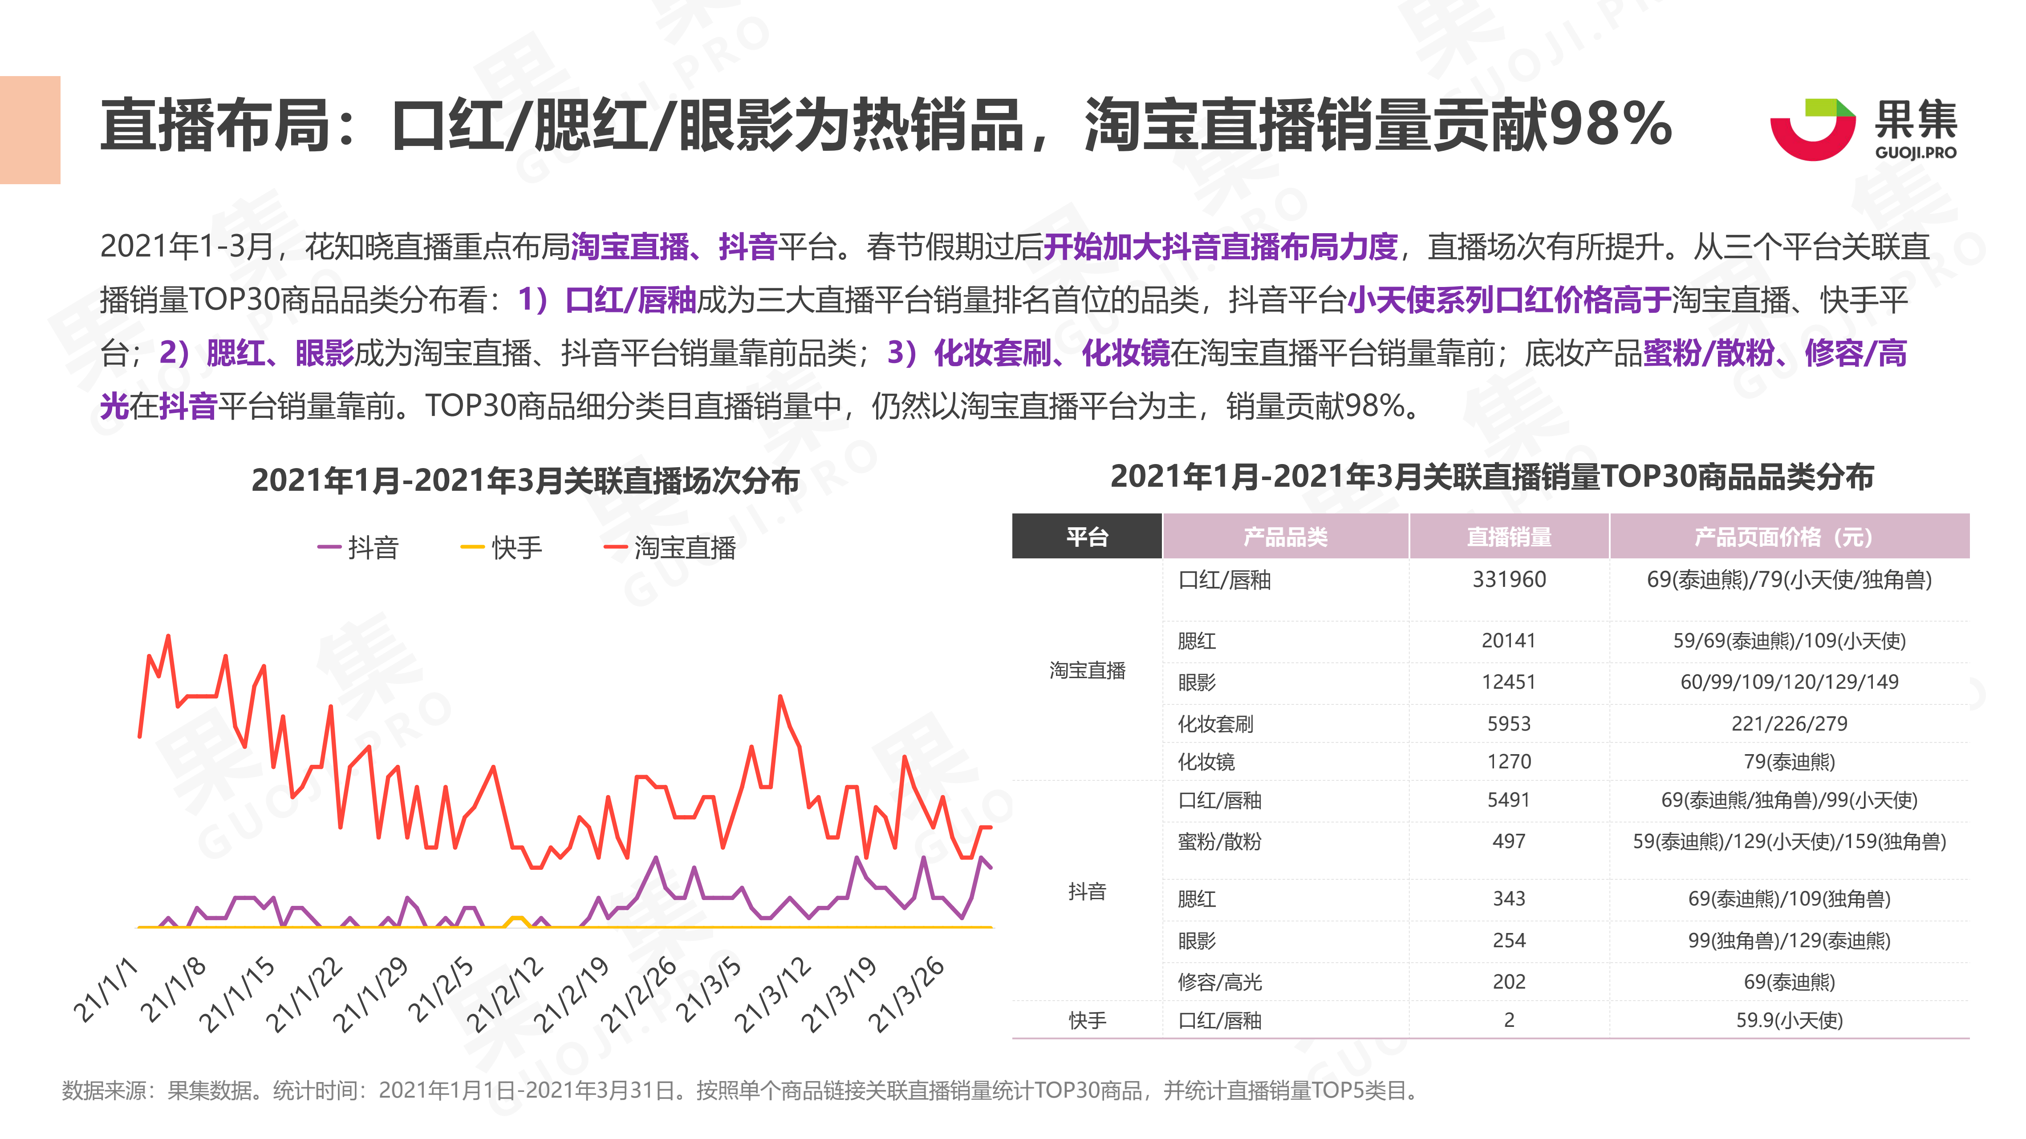Click the 产品页面价格（元）header
Image resolution: width=2026 pixels, height=1139 pixels.
[1789, 536]
